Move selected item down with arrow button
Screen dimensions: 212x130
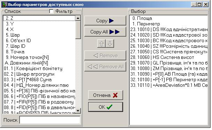pos(110,44)
